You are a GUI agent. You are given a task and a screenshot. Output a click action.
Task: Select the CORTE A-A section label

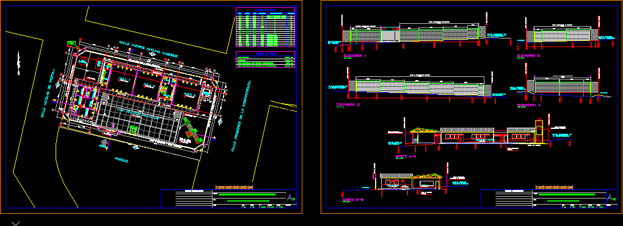point(406,156)
